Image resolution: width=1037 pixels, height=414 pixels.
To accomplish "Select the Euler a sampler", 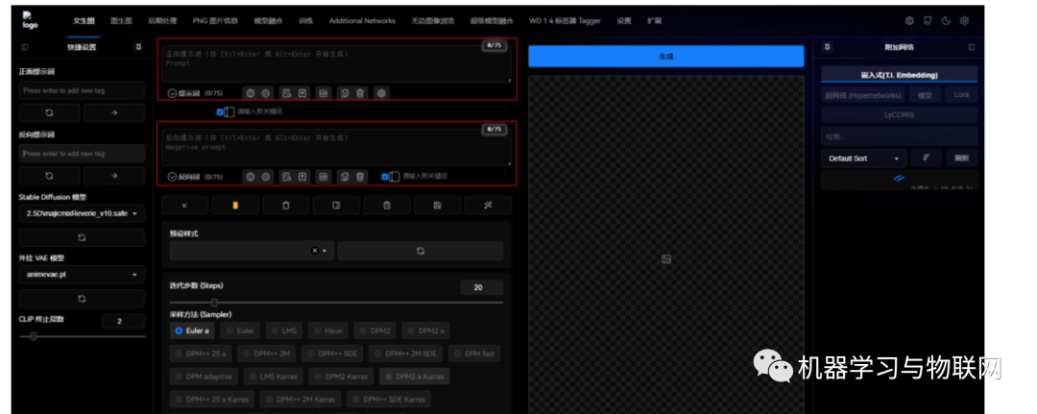I will (x=192, y=330).
